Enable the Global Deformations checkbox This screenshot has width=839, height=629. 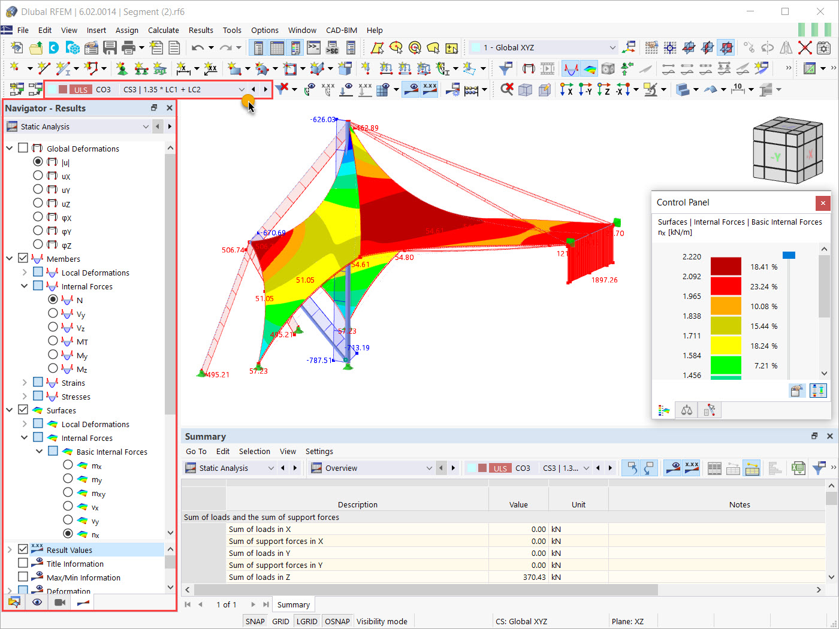pyautogui.click(x=23, y=148)
